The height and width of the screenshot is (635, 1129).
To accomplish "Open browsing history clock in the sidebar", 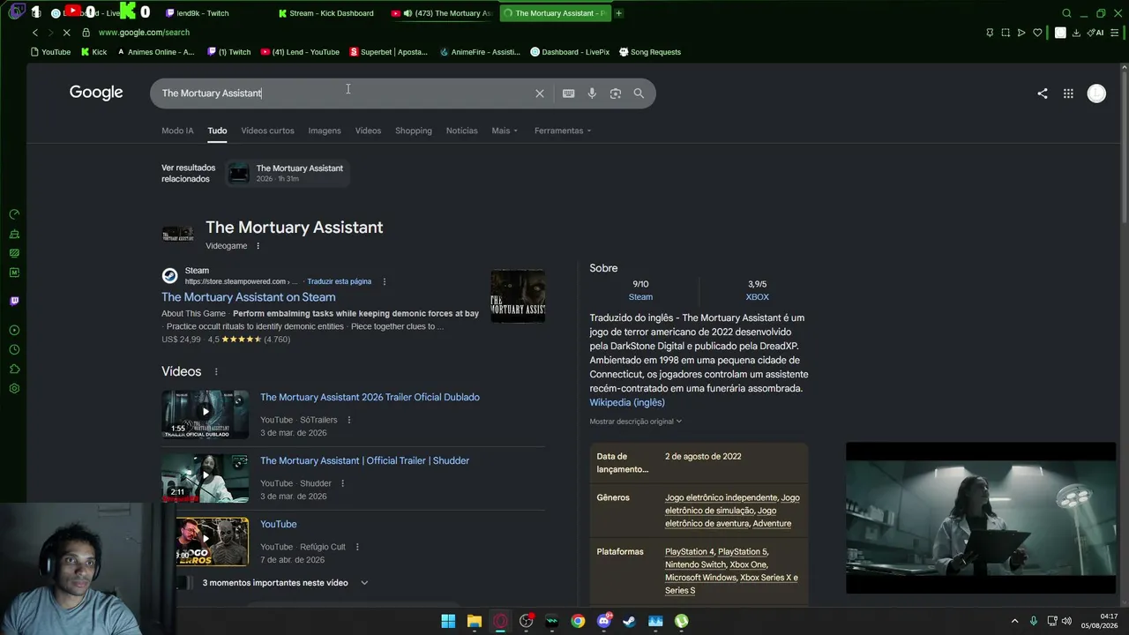I will point(14,349).
